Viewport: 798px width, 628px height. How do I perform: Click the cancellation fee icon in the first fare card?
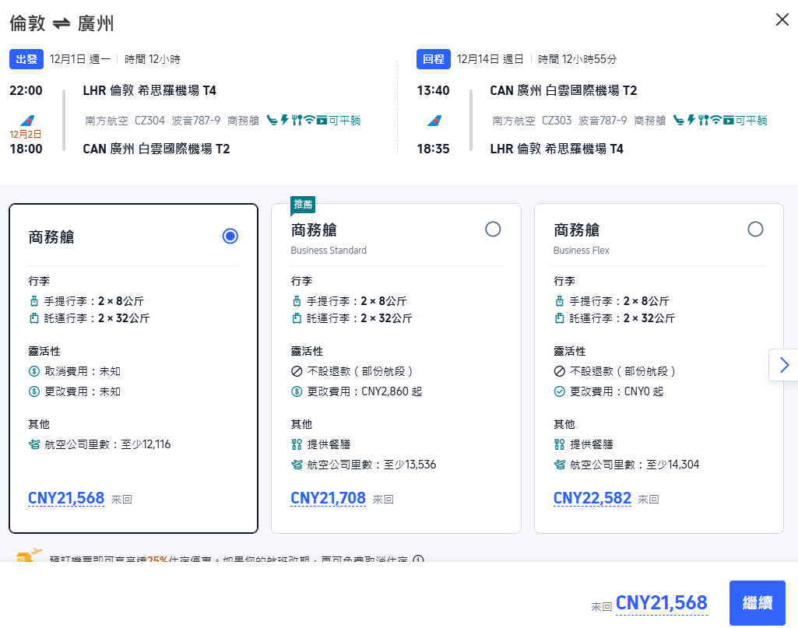[x=34, y=371]
